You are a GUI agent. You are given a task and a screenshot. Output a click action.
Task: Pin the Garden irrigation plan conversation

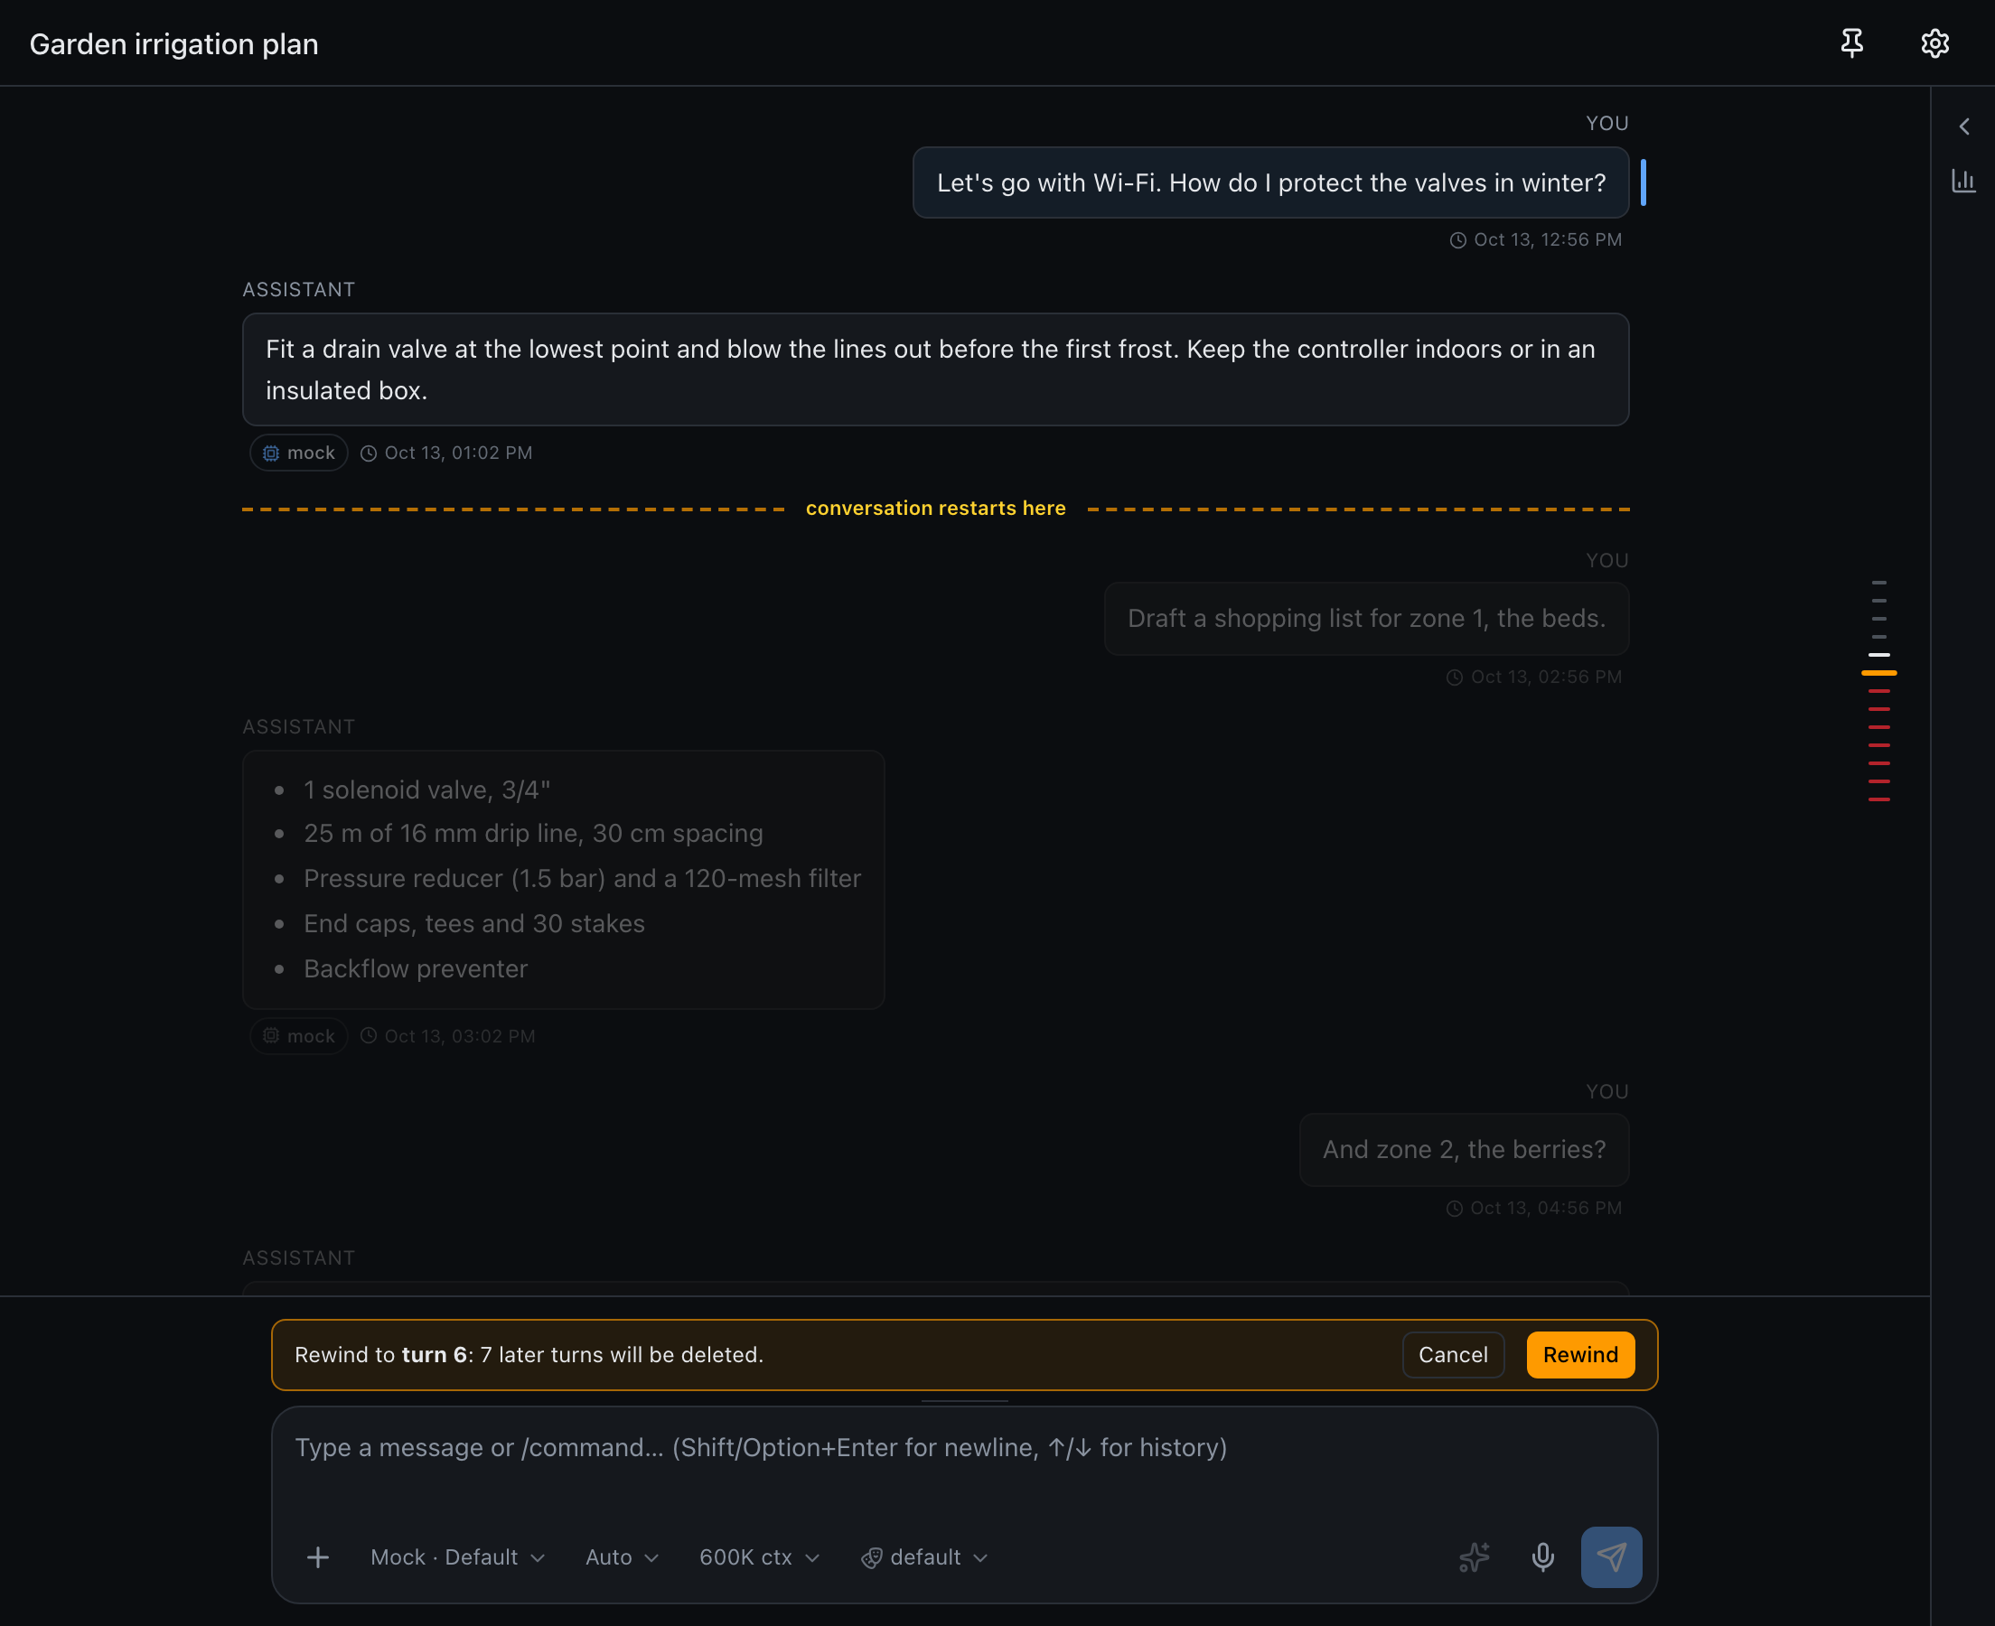1850,43
